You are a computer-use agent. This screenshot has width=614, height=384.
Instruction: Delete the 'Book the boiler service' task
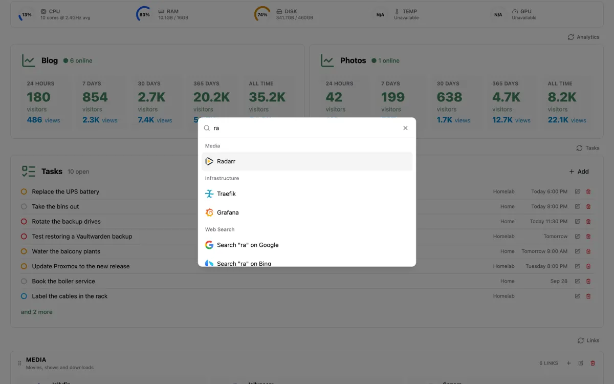pyautogui.click(x=588, y=281)
